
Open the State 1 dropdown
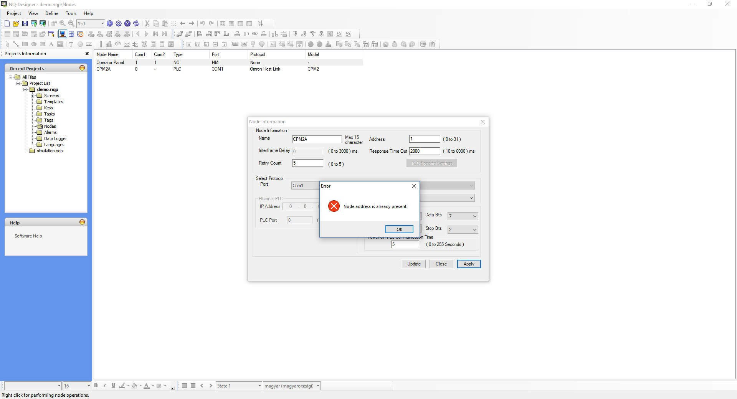pyautogui.click(x=260, y=386)
